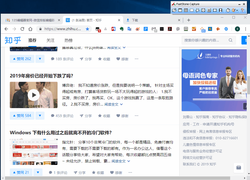Open FastStone Screen Recorder film icon
The image size is (250, 180).
pyautogui.click(x=221, y=10)
